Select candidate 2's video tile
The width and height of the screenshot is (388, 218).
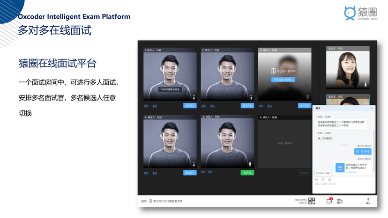click(x=227, y=74)
